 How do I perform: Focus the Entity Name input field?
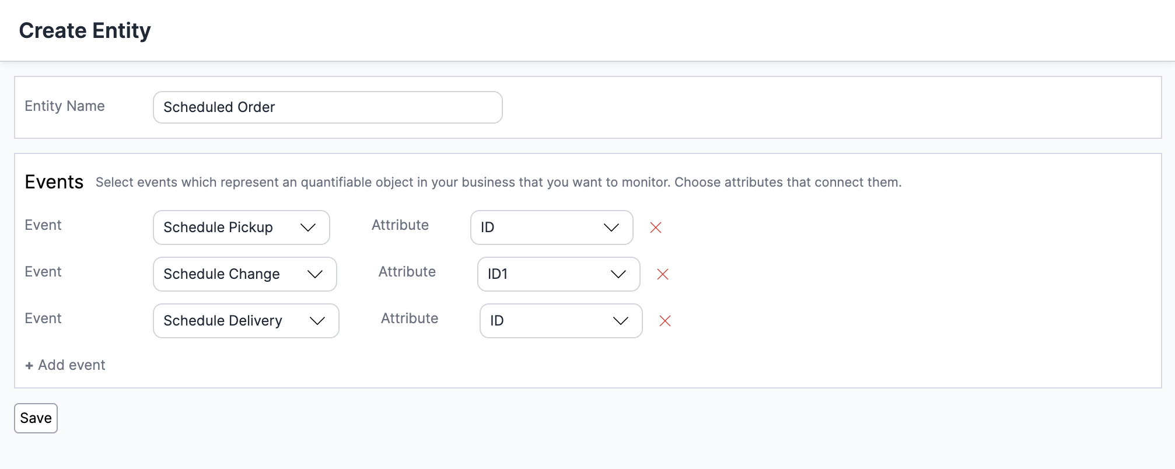coord(327,107)
